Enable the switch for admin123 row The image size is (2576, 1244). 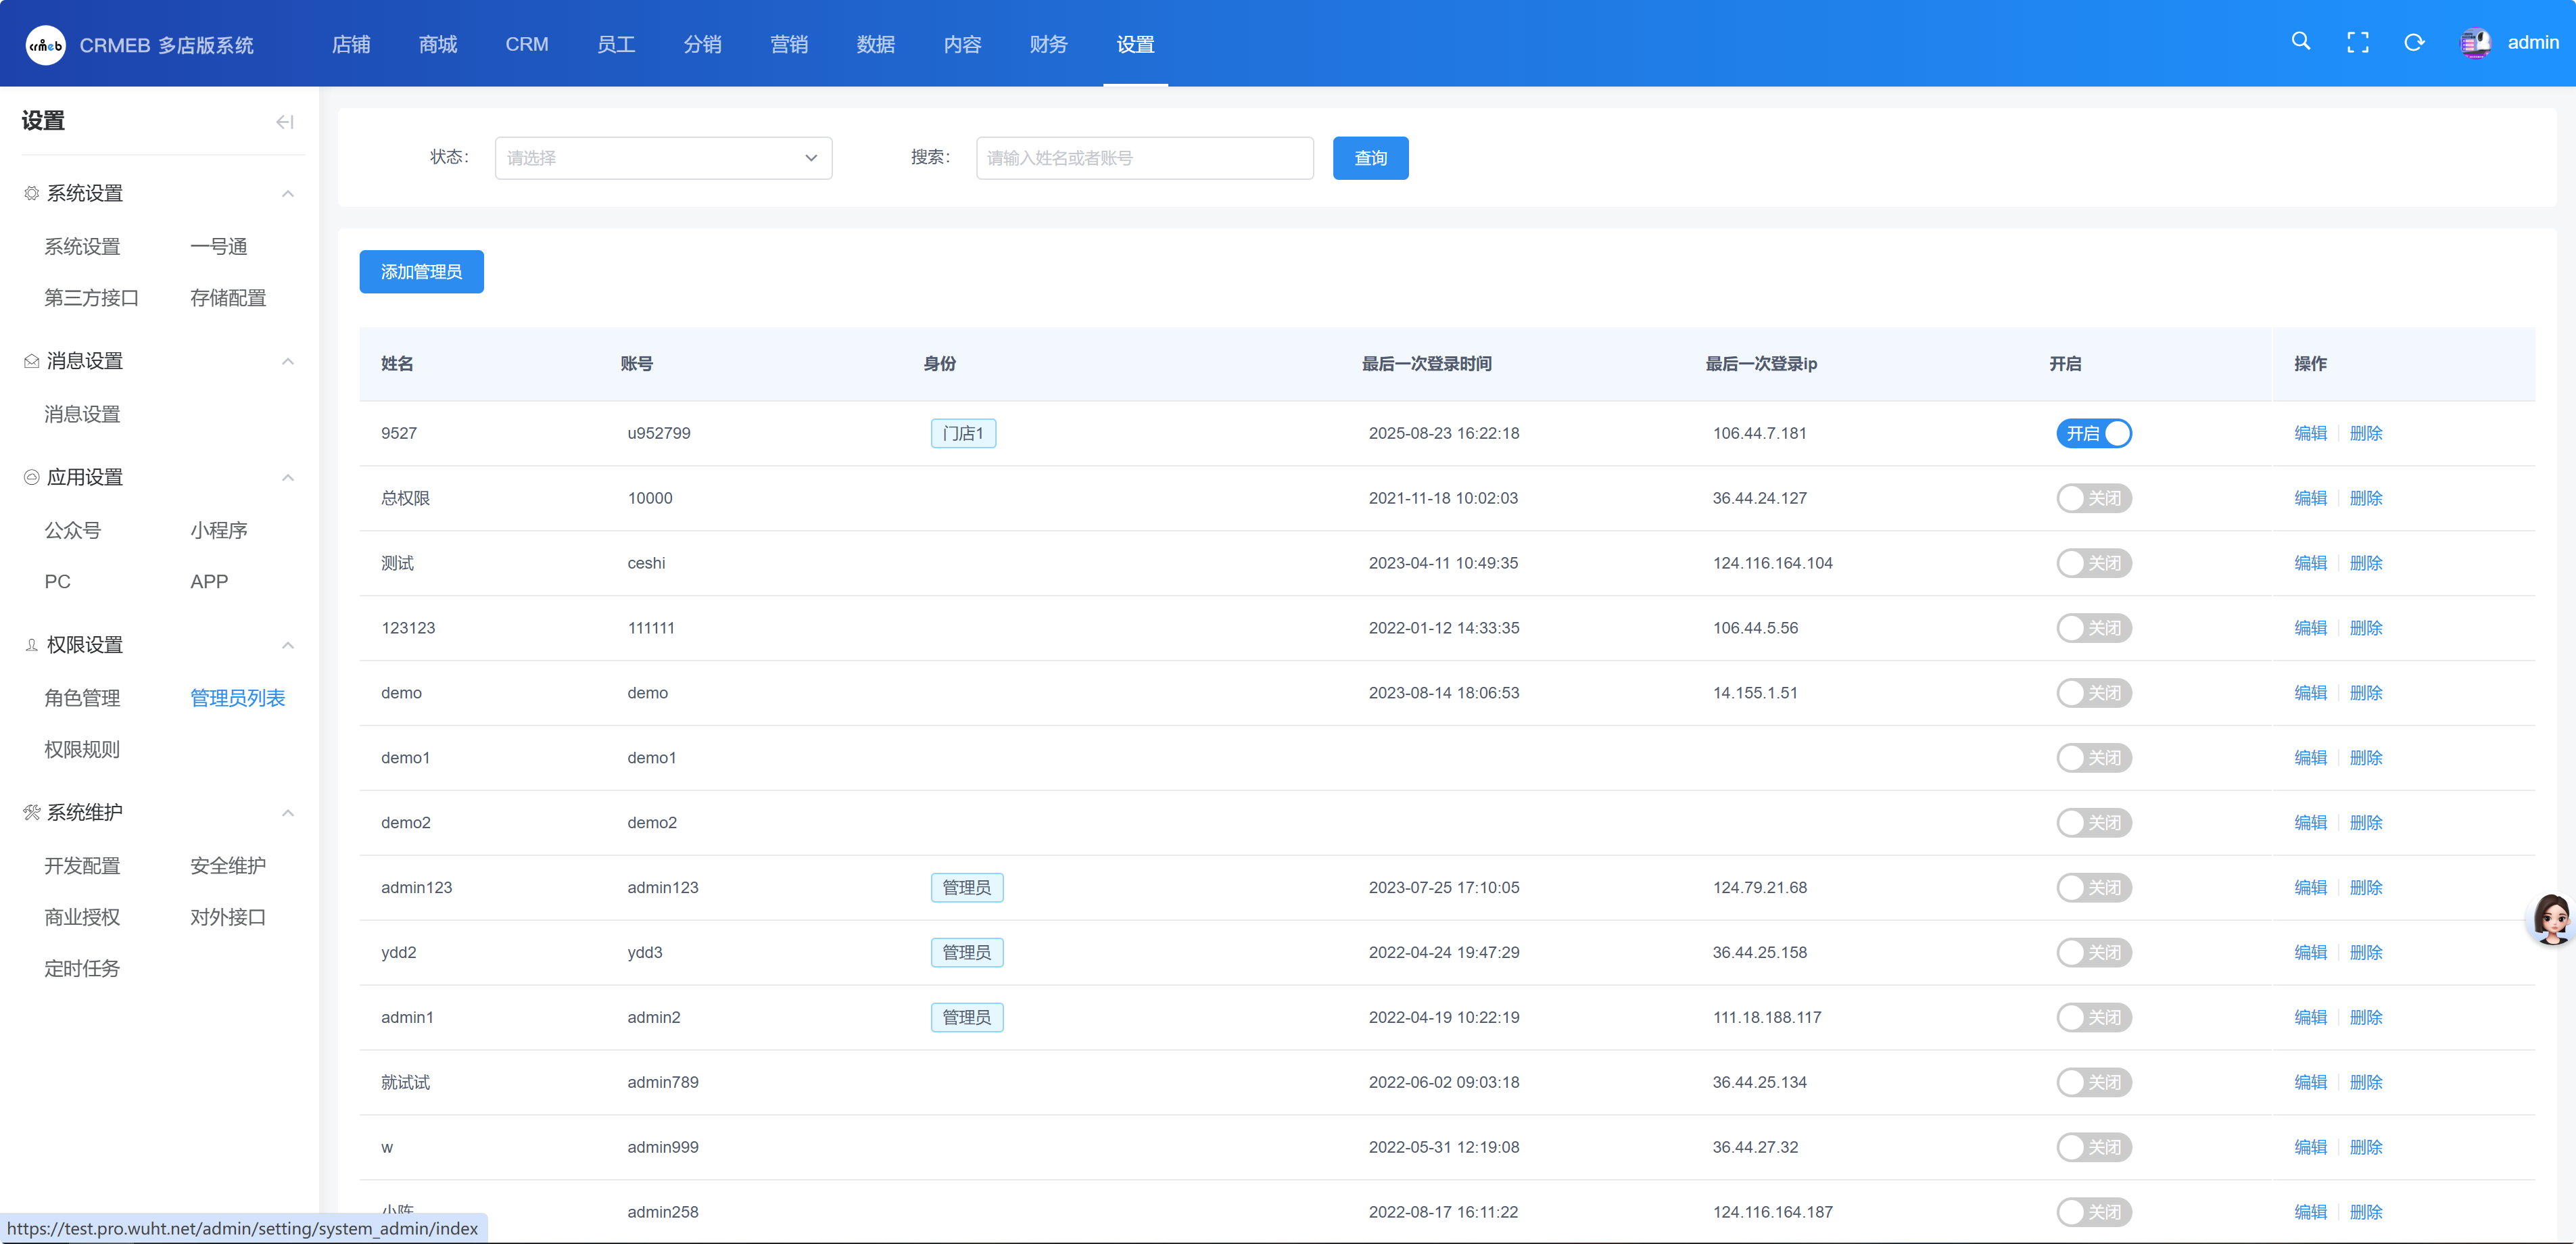pos(2093,887)
